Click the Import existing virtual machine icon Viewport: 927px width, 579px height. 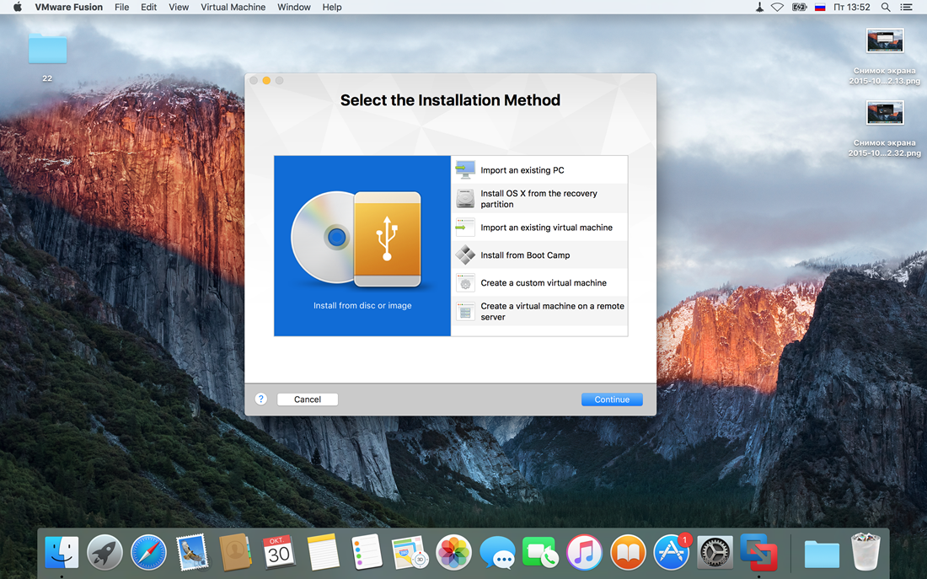coord(465,227)
